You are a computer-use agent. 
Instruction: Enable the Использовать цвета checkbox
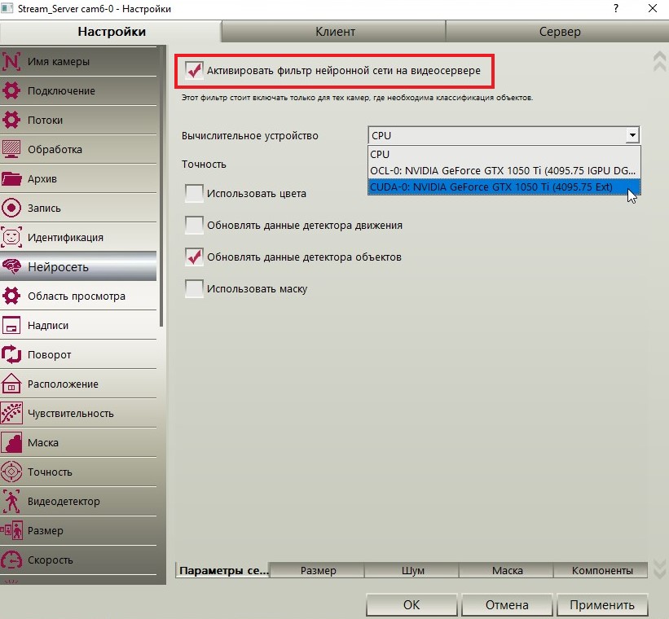pyautogui.click(x=194, y=193)
